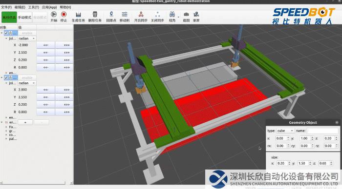Click the first robot's enable button
Screen dimensions: 342x189
click(27, 33)
